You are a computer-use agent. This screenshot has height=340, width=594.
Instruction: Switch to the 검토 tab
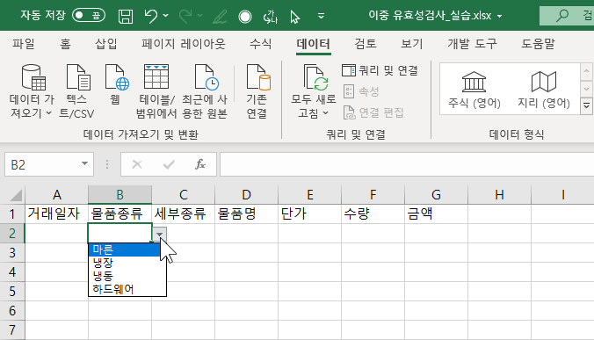366,44
